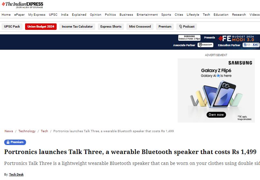Click Own now button in Samsung ad
Image resolution: width=260 pixels, height=180 pixels.
coord(216,115)
